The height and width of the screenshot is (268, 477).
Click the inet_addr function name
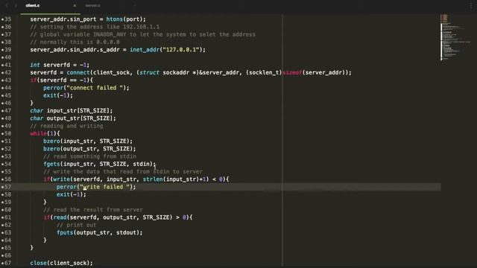pyautogui.click(x=145, y=50)
